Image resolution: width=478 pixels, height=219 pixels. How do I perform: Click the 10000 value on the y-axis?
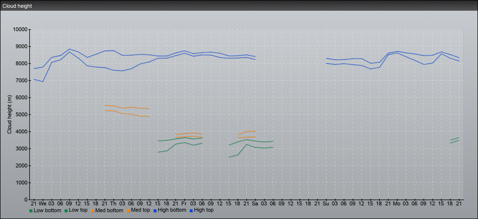(20, 30)
